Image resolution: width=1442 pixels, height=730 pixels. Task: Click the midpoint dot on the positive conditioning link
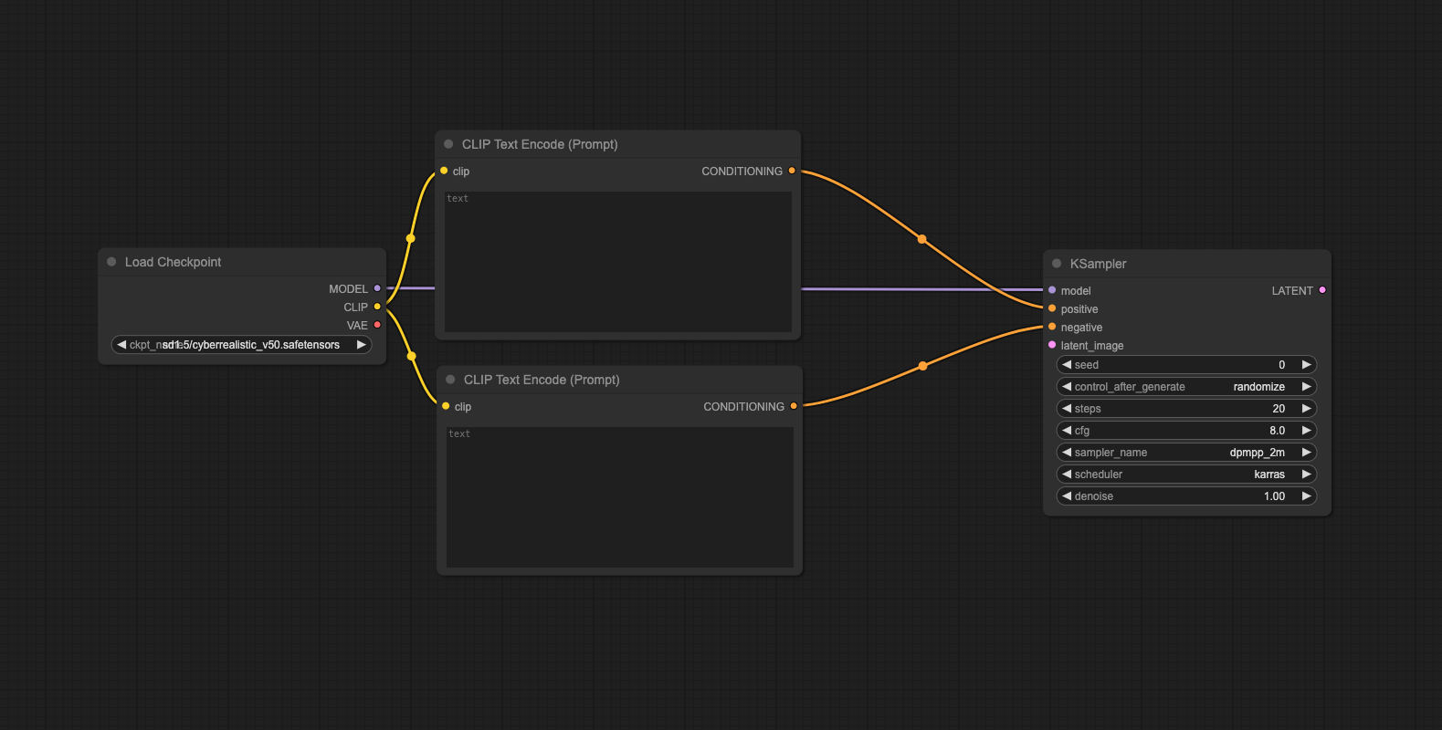[x=922, y=239]
